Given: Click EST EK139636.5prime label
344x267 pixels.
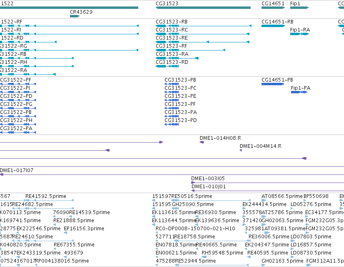Looking at the screenshot, I should [217, 221].
